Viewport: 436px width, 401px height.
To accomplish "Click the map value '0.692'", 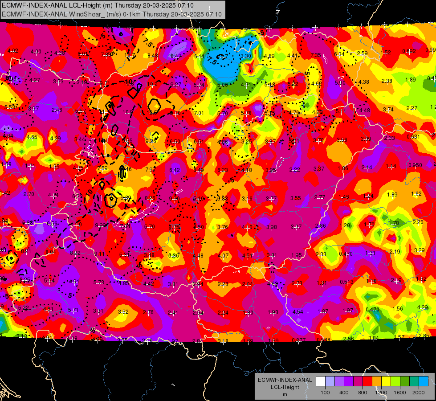I will tap(409, 51).
